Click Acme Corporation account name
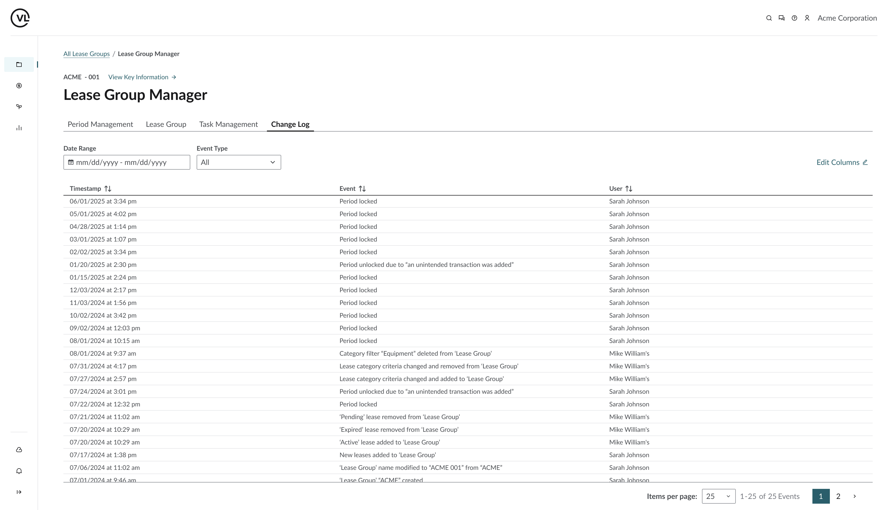Screen dimensions: 888x510 point(847,18)
